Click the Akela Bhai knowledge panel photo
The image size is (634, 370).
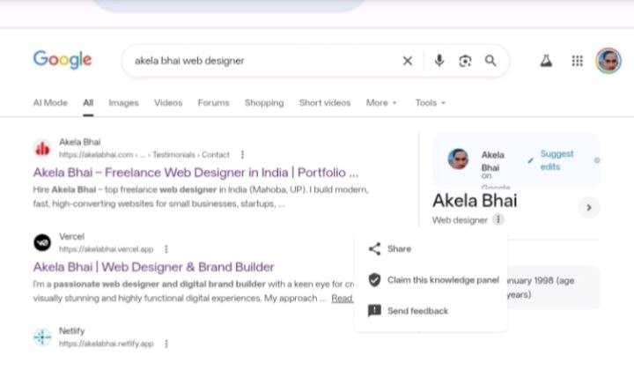pos(458,159)
